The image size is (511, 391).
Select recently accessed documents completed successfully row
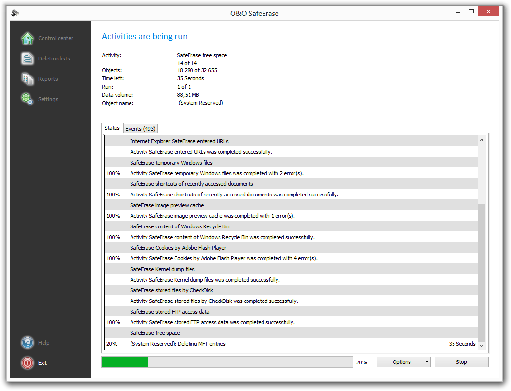292,195
